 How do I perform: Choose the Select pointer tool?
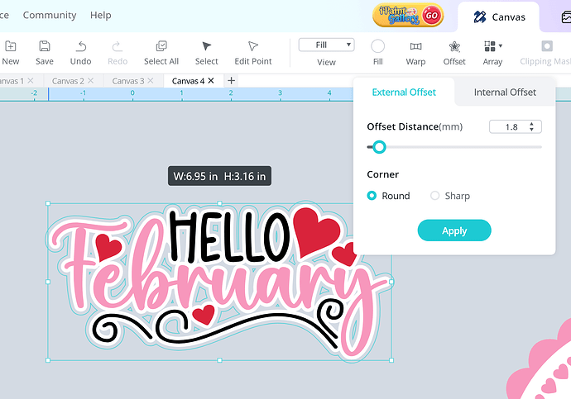tap(206, 46)
